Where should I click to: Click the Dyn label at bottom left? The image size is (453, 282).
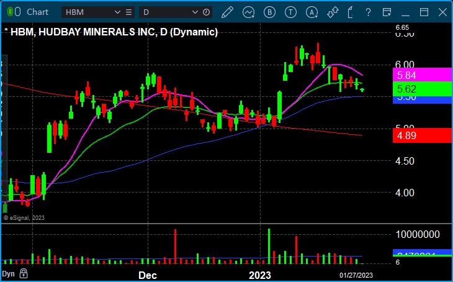8,274
